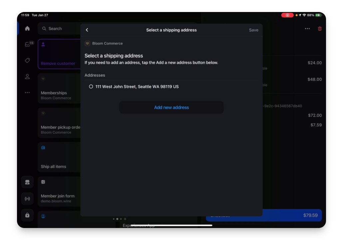This screenshot has height=240, width=343.
Task: Tap the connectivity broadcast icon in sidebar
Action: (27, 199)
